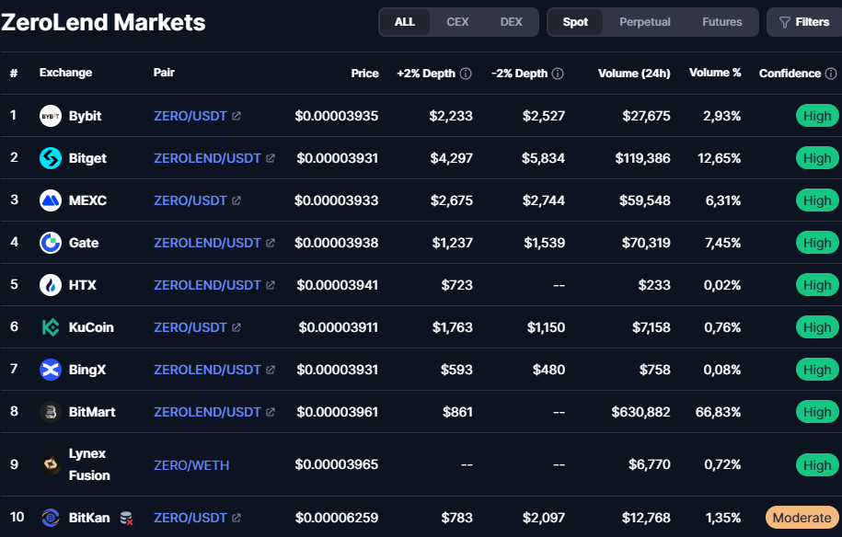
Task: Open the KuCoin ZERO/USDT external link icon
Action: tap(236, 327)
